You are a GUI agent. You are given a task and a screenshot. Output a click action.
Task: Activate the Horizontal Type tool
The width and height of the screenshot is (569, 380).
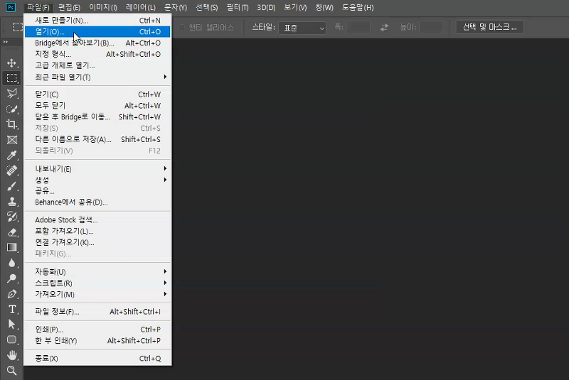[11, 309]
